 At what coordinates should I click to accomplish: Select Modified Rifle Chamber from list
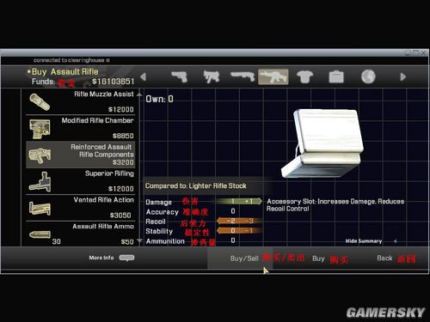81,128
